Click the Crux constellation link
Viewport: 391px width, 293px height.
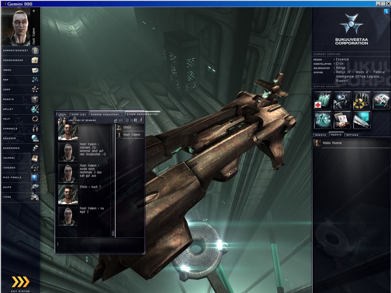coord(340,64)
